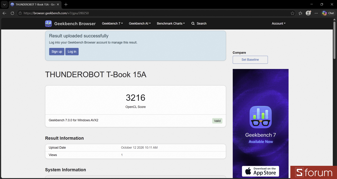
Task: Click the Geekbench logo icon
Action: pyautogui.click(x=48, y=24)
